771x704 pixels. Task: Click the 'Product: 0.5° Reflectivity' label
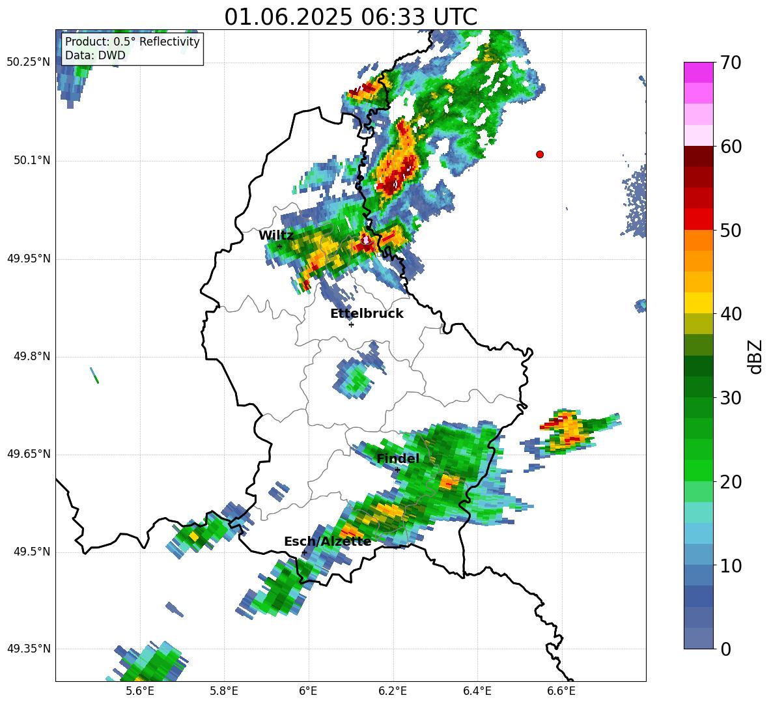pos(132,42)
